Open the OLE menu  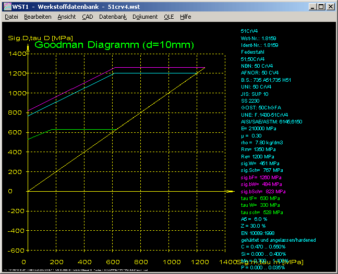[169, 17]
